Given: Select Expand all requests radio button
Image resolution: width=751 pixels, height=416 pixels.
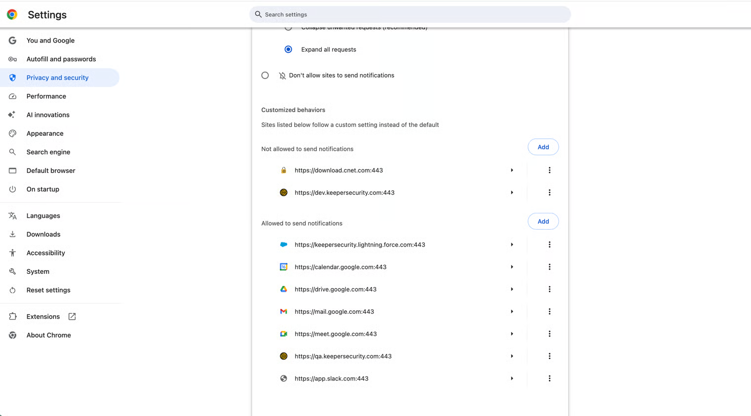Looking at the screenshot, I should click(x=289, y=49).
